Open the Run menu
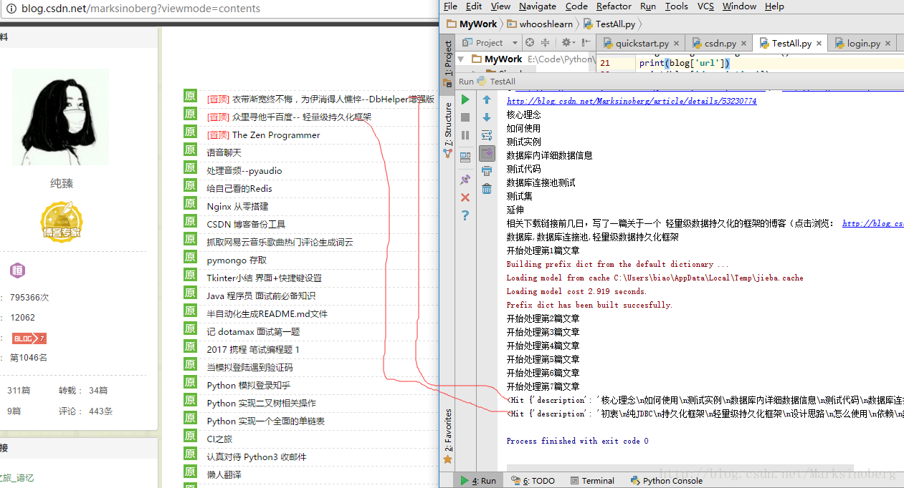Image resolution: width=904 pixels, height=488 pixels. pyautogui.click(x=648, y=6)
